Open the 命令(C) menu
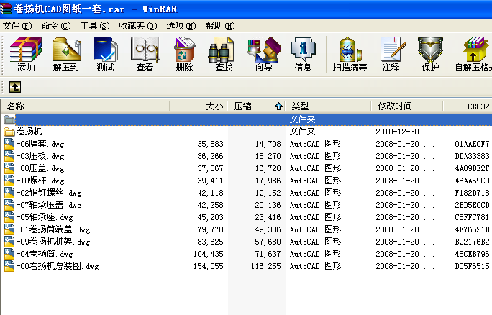492x315 pixels. (56, 26)
